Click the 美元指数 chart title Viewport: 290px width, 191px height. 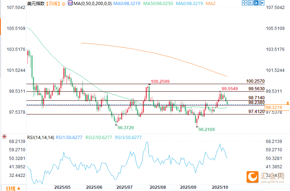pos(36,4)
